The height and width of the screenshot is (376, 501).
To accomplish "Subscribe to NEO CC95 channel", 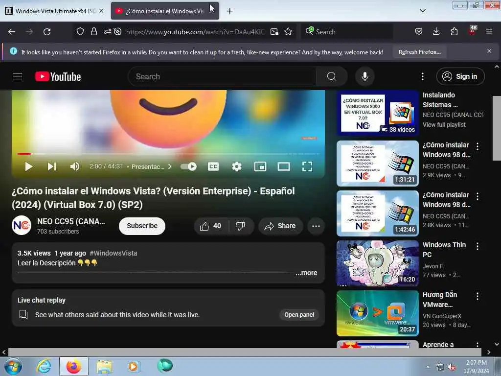I will [x=142, y=226].
